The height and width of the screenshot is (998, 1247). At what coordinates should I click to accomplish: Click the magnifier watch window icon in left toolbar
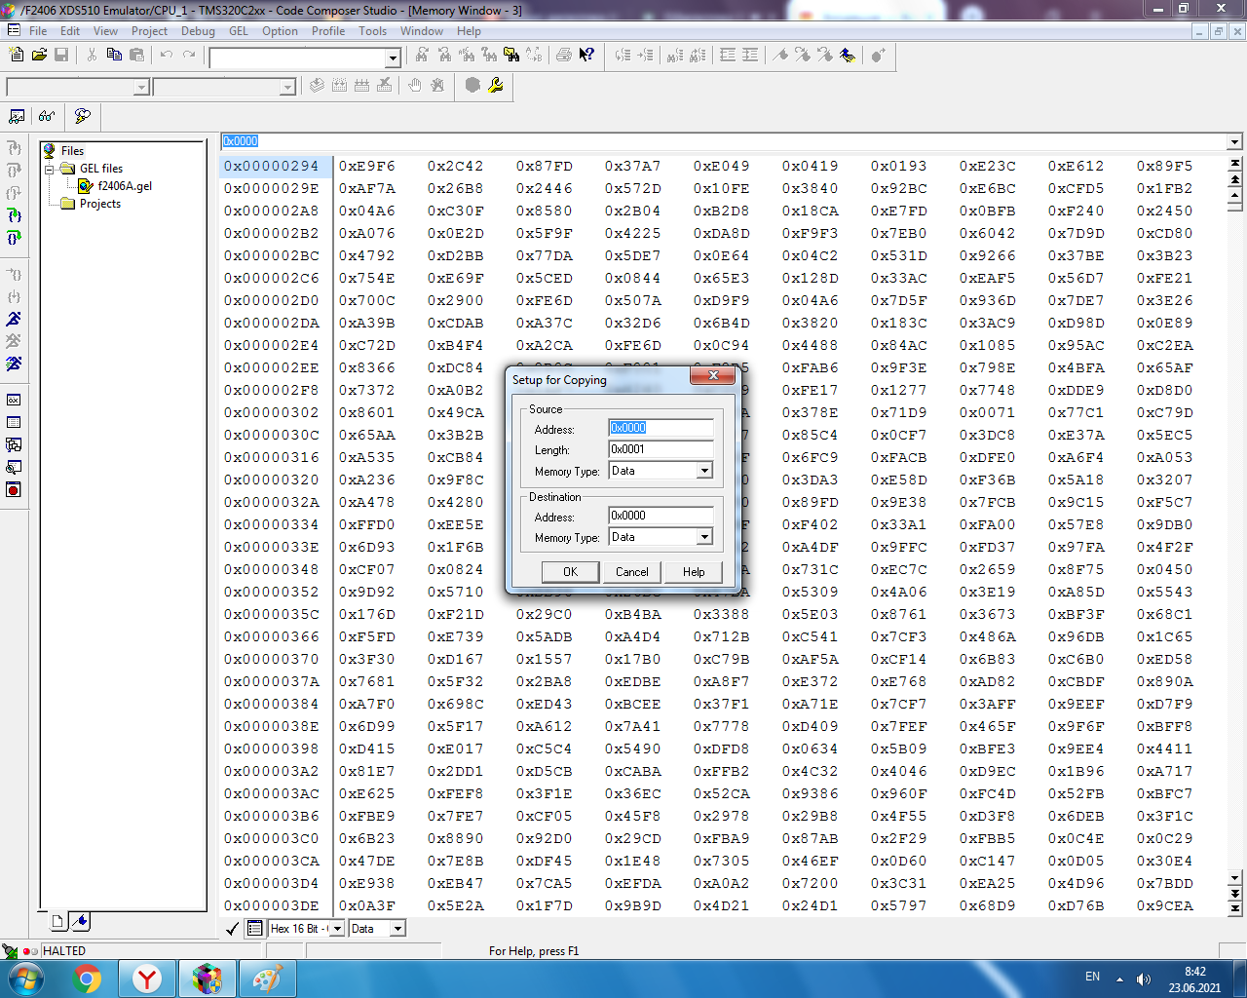click(14, 467)
